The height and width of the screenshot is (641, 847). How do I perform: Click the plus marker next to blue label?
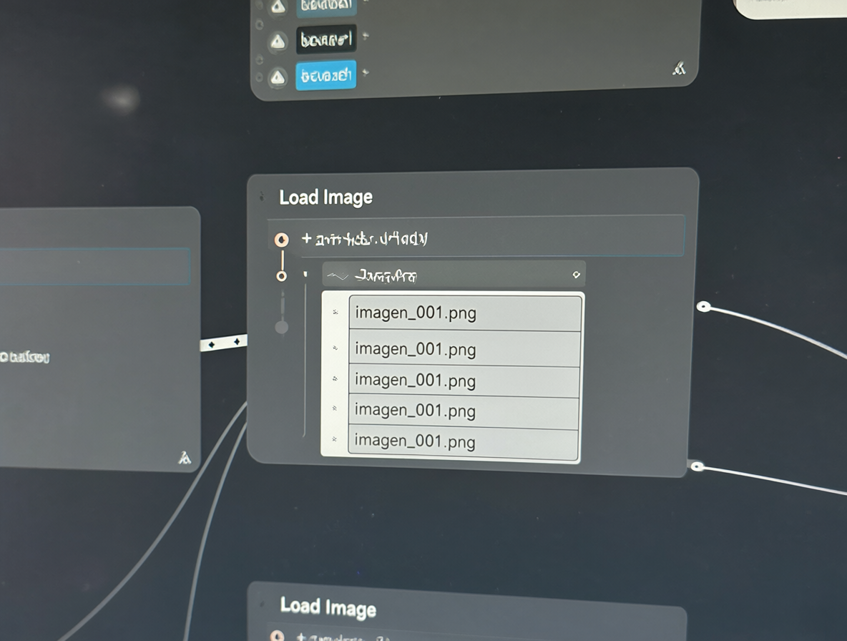click(x=366, y=72)
